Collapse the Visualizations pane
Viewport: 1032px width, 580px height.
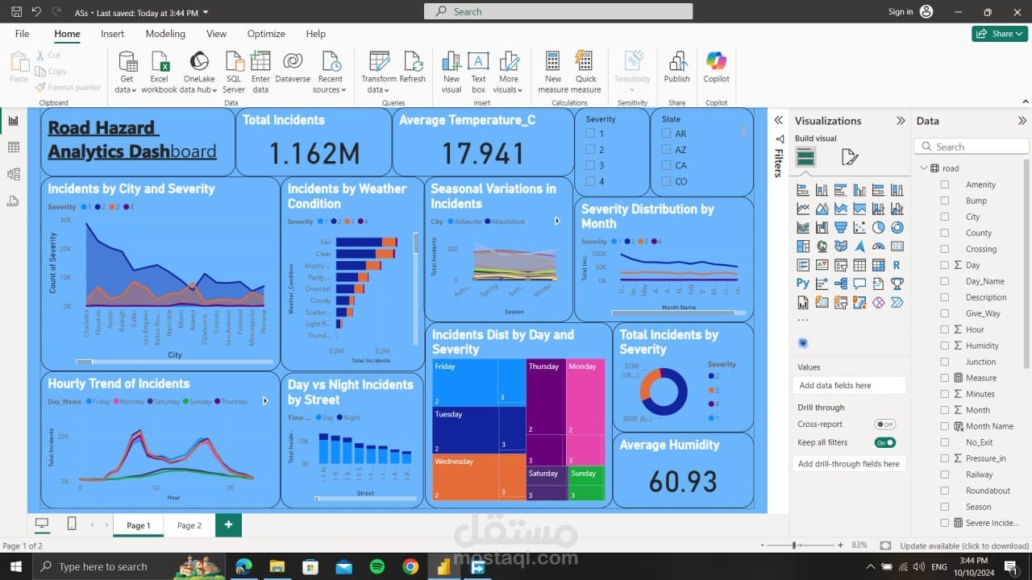[901, 121]
